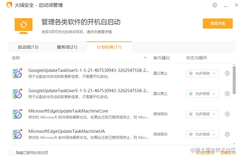Viewport: 241px width, 158px height.
Task: Enable the 隐藏已禁用的启动项 checkbox
Action: [11, 153]
